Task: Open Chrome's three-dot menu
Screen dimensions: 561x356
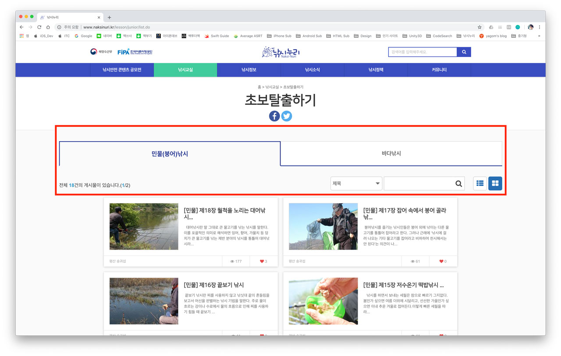Action: coord(540,26)
